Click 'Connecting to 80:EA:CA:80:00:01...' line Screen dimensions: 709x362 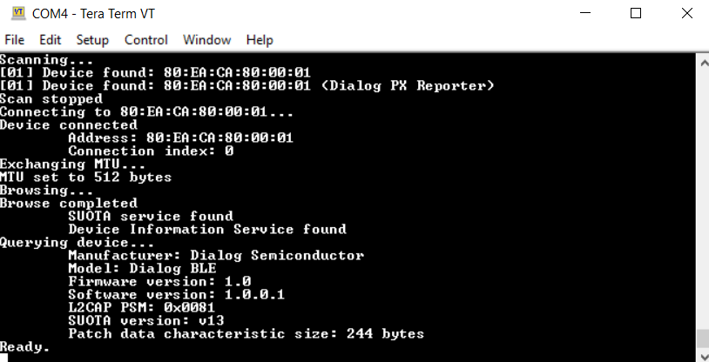(146, 112)
